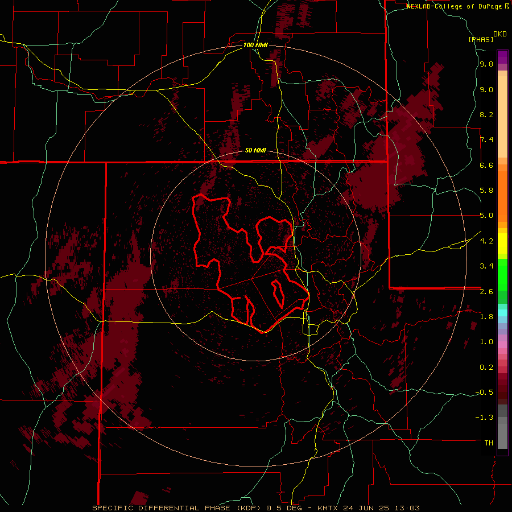
Task: Select the 1.0 value on the scale
Action: click(x=486, y=342)
